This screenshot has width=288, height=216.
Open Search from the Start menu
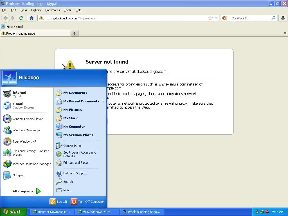[80, 182]
